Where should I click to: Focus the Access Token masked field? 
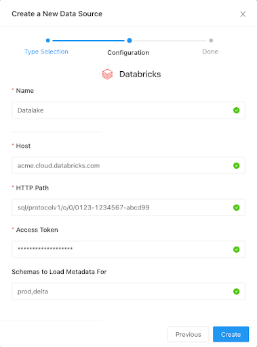pos(128,249)
